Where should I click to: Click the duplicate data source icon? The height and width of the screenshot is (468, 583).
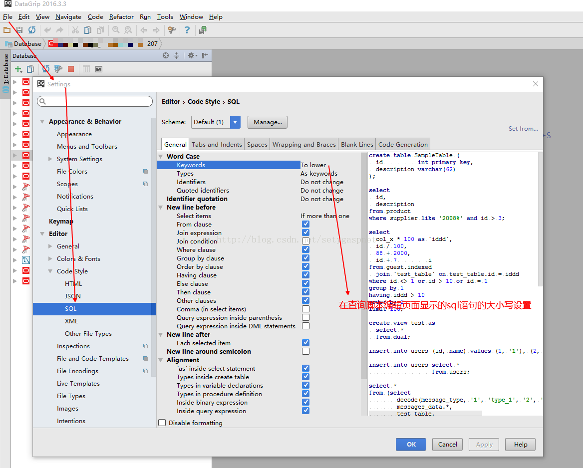tap(30, 69)
